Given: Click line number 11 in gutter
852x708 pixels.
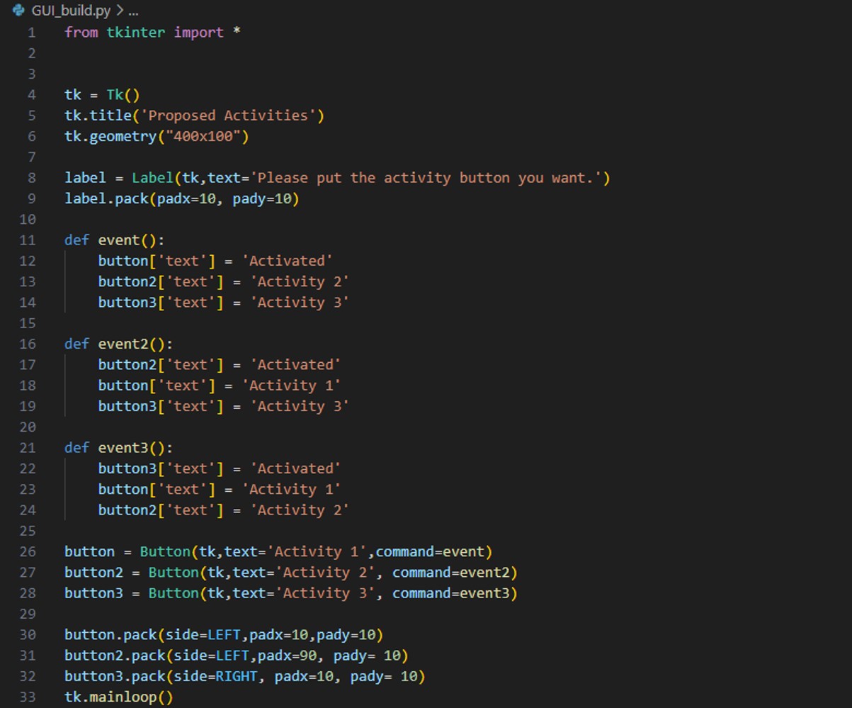Looking at the screenshot, I should point(28,240).
